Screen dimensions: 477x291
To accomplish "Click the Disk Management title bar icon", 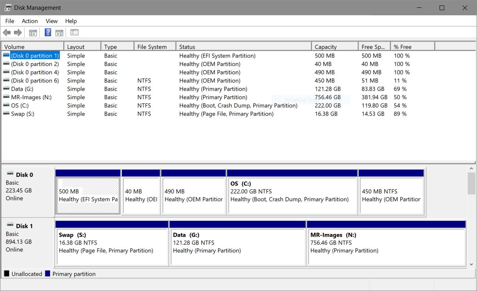I will pos(8,8).
